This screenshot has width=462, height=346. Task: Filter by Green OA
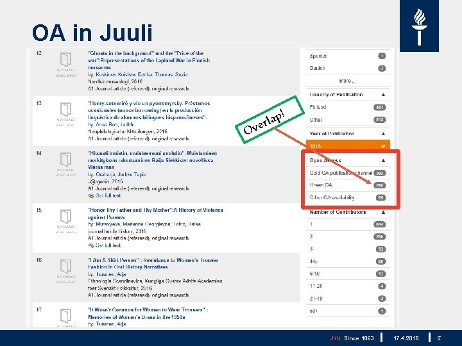coord(348,185)
